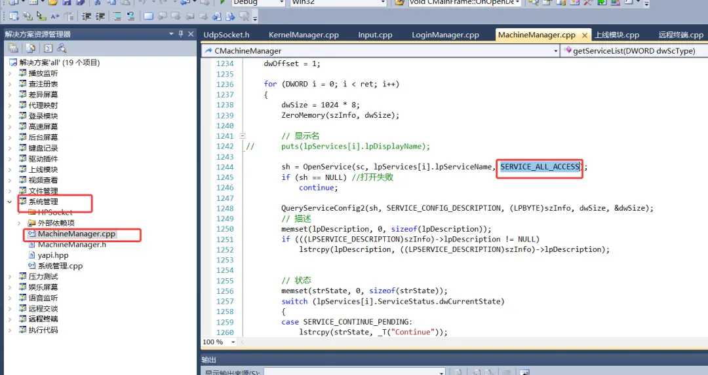
Task: Click the Display Parameter Info toolbar icon
Action: 28,16
